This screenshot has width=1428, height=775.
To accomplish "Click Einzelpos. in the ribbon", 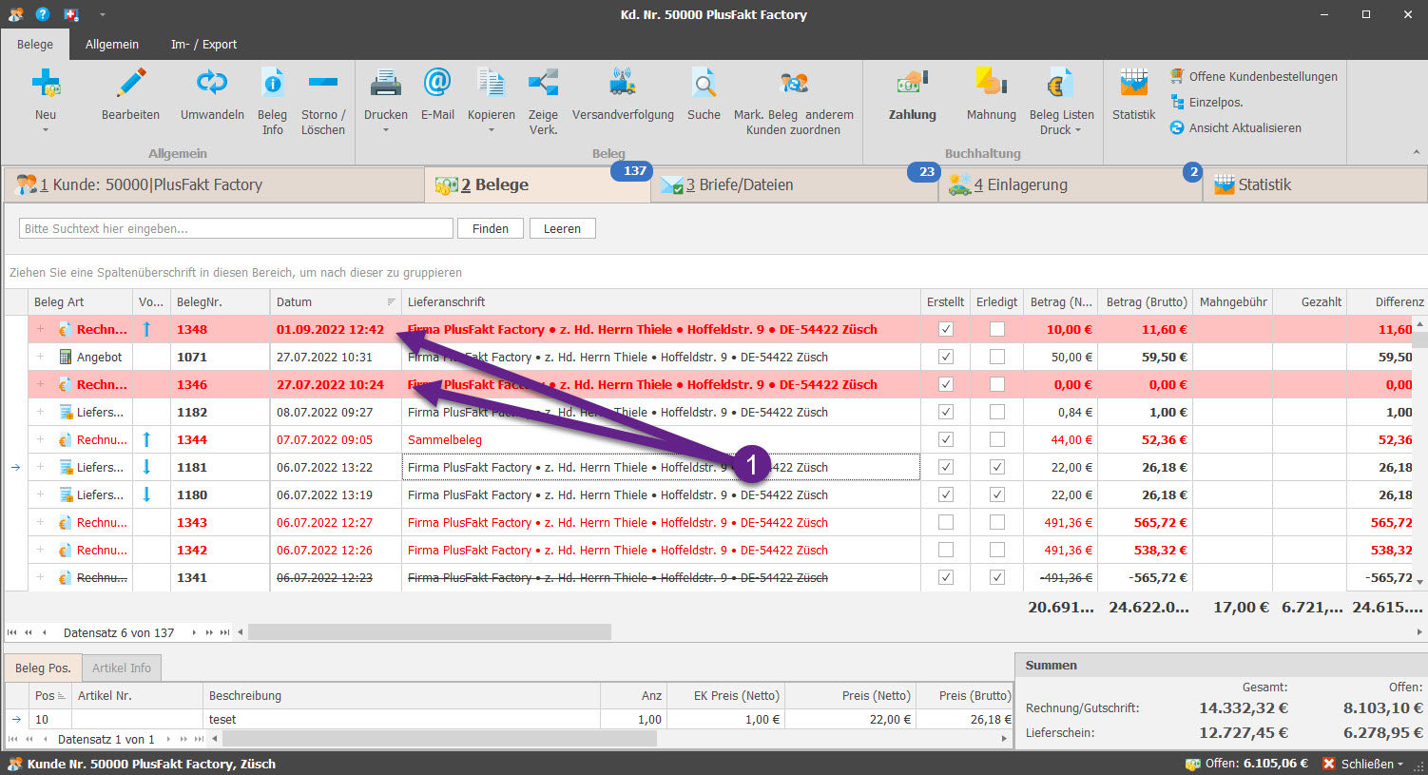I will [1206, 102].
